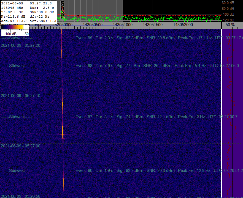Click the act.N:-113.5 readout
Viewport: 243px width, 198px height.
point(14,21)
